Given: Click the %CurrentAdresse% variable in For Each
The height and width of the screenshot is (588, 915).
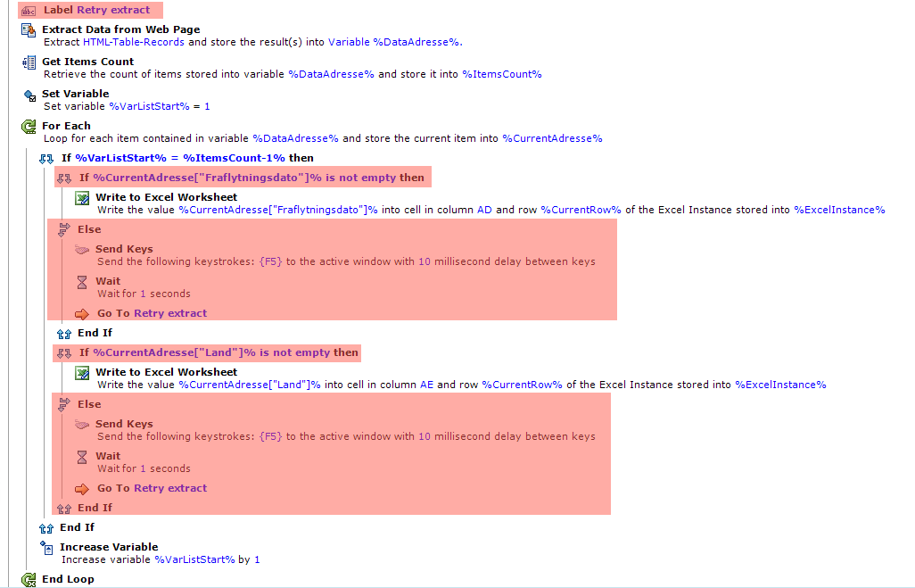Looking at the screenshot, I should (552, 138).
